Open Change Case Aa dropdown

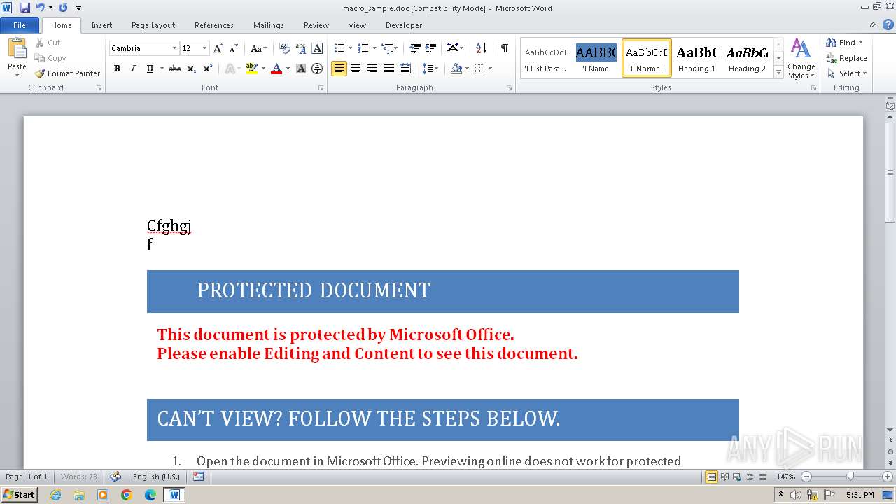point(258,48)
